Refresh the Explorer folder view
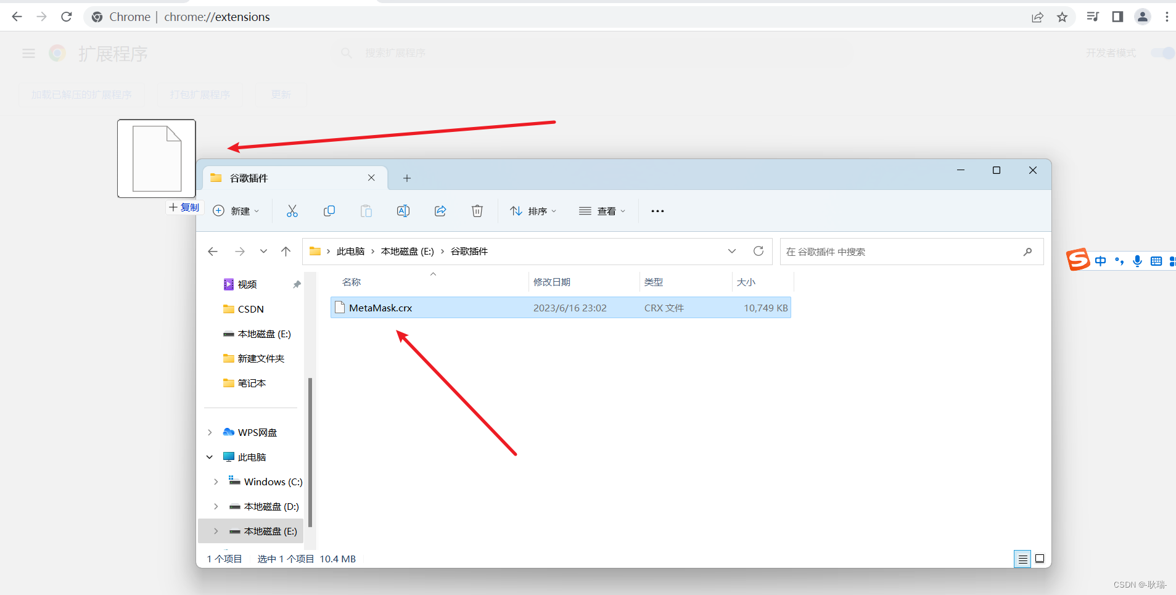 coord(759,251)
